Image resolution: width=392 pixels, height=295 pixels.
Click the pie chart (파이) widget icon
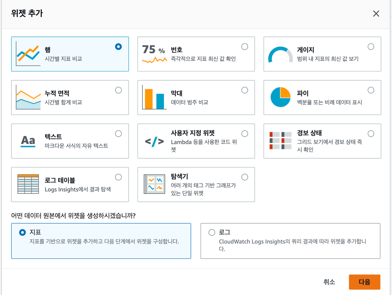[280, 97]
